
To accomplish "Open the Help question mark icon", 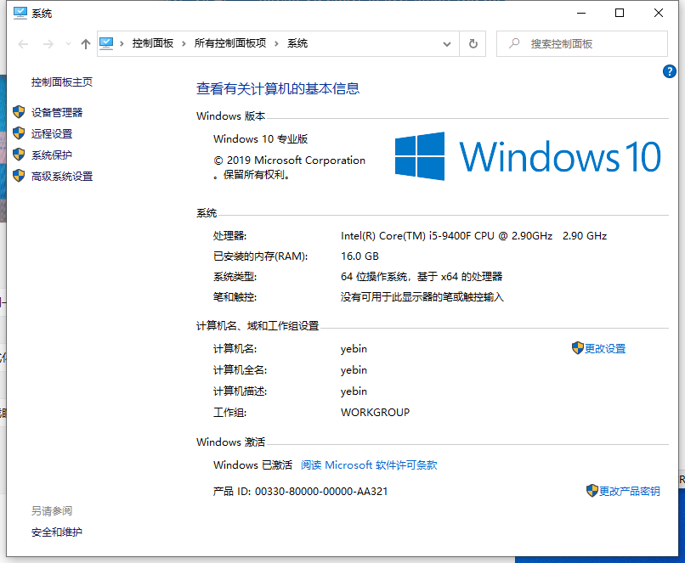I will (x=670, y=71).
